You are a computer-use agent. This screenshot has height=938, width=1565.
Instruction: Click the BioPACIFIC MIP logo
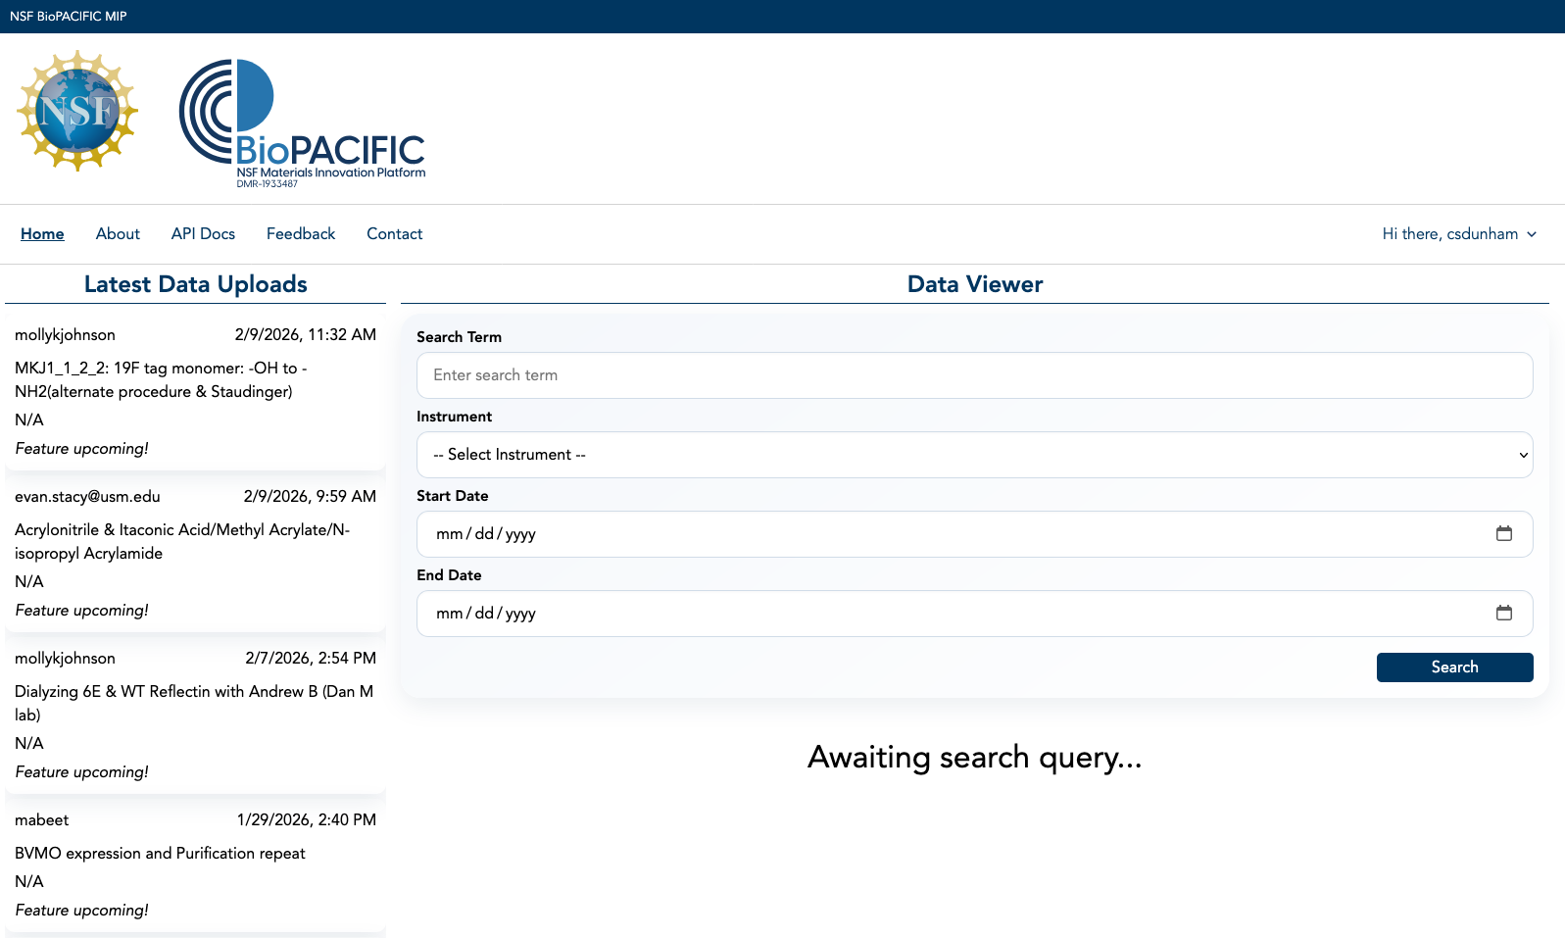coord(302,123)
